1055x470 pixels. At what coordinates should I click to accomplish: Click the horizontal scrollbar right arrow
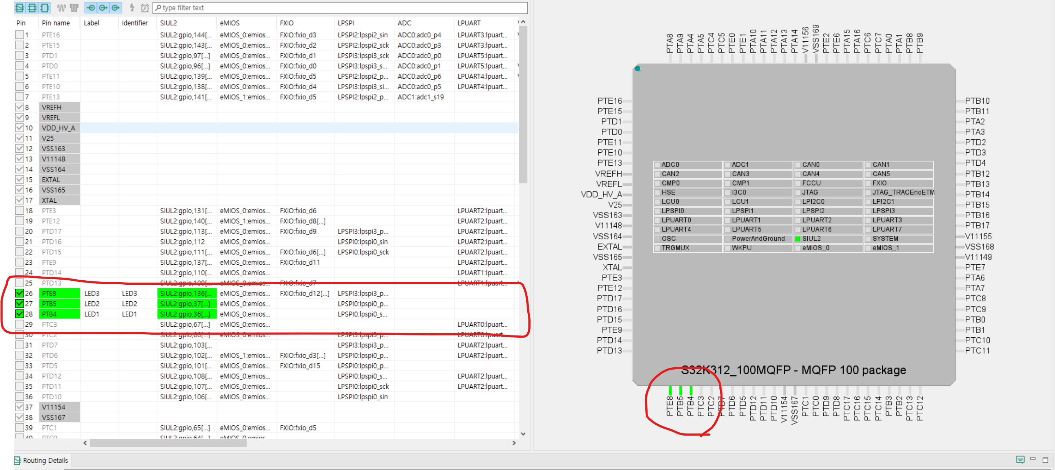click(x=514, y=442)
